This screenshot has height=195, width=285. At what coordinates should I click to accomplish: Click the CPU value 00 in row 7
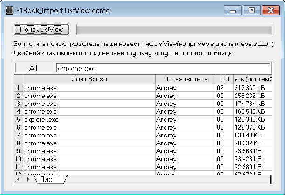[224, 135]
